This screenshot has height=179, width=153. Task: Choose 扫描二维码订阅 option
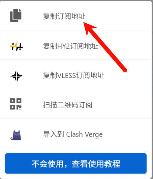coord(75,104)
